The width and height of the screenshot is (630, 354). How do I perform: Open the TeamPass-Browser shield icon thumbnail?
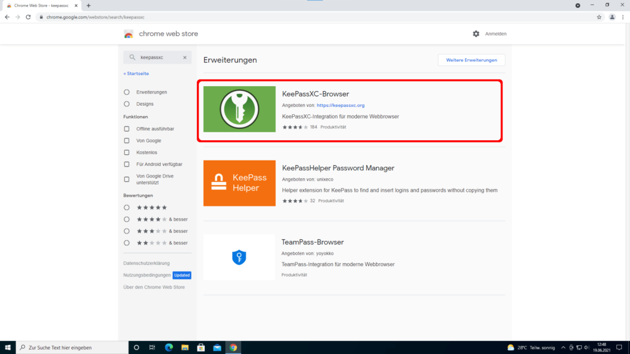239,258
